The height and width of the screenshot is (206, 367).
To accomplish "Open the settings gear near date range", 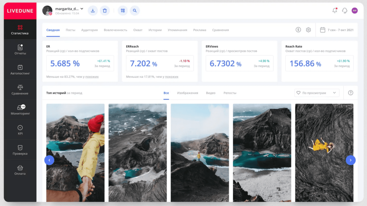I will point(308,30).
